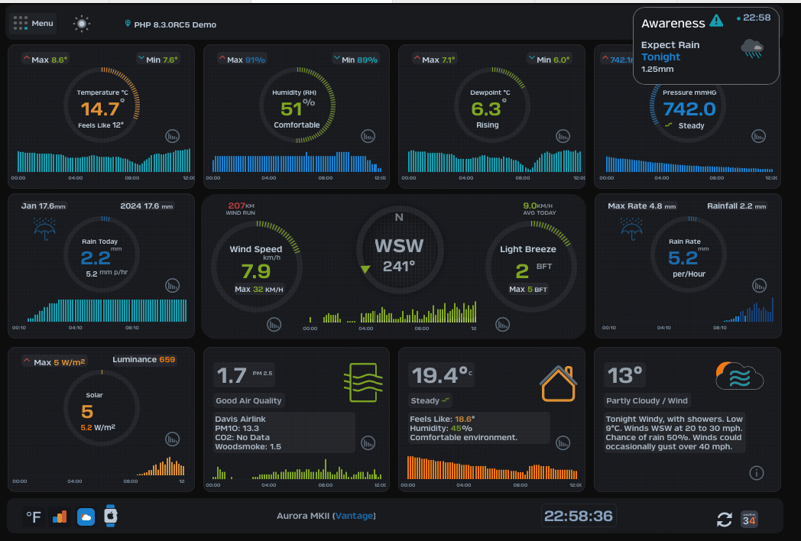Switch units with the °F button
Viewport: 801px width, 541px height.
point(34,517)
